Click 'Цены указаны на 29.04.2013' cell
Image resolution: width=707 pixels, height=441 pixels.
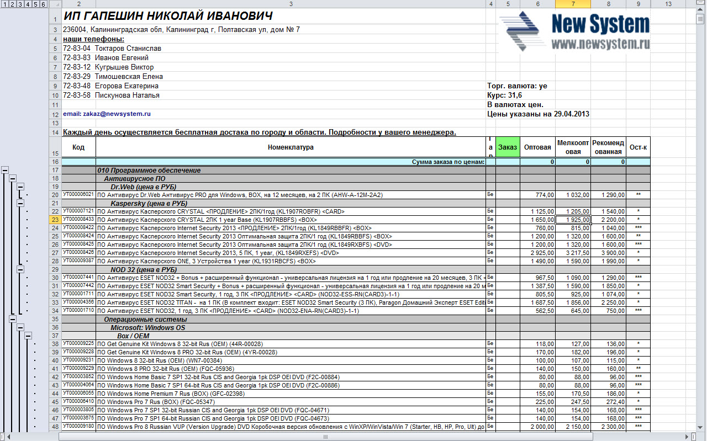[x=538, y=114]
